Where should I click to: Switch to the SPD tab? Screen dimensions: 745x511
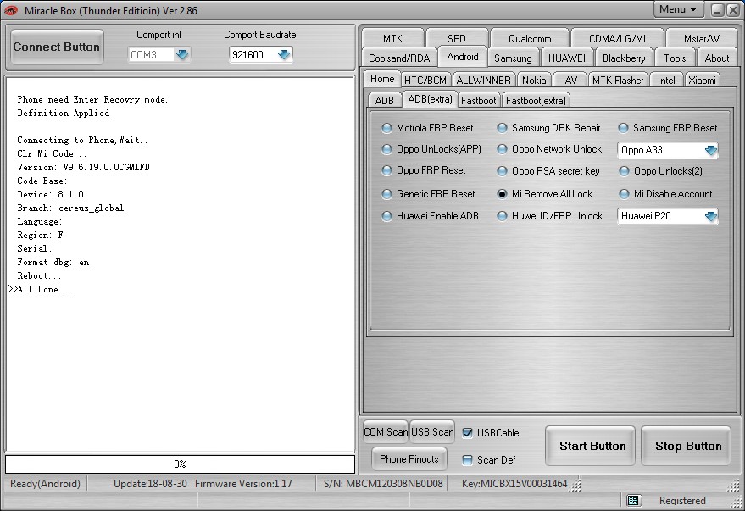(457, 38)
